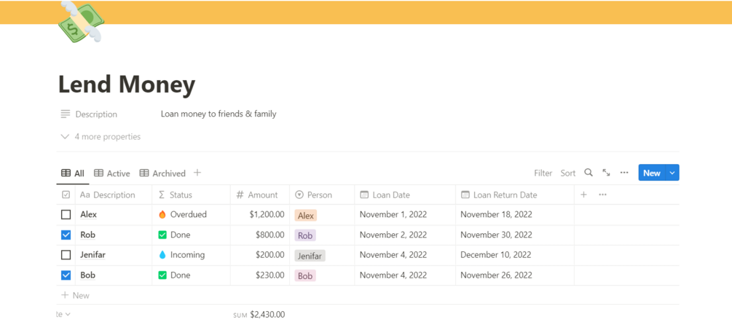Screen dimensions: 732x325
Task: Open column options three-dots in header
Action: [x=602, y=195]
